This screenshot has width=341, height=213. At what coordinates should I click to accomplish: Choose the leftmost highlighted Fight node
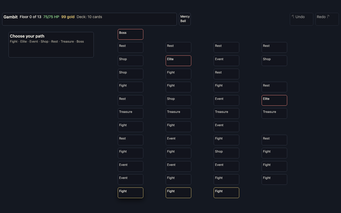pos(131,193)
